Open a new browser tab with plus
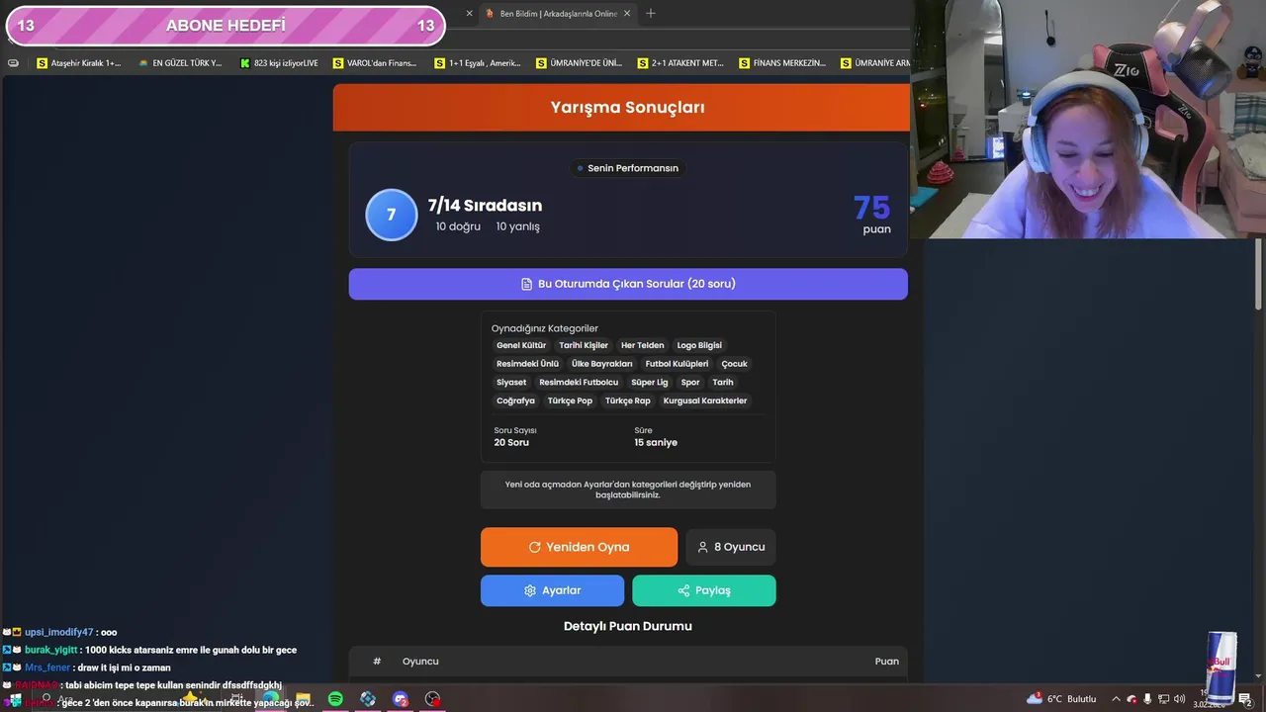This screenshot has height=712, width=1266. tap(651, 14)
